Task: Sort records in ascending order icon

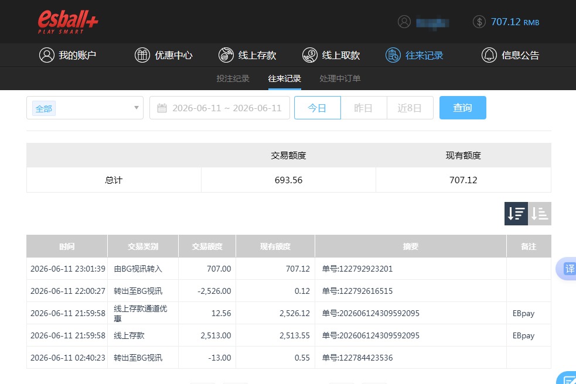Action: point(540,214)
